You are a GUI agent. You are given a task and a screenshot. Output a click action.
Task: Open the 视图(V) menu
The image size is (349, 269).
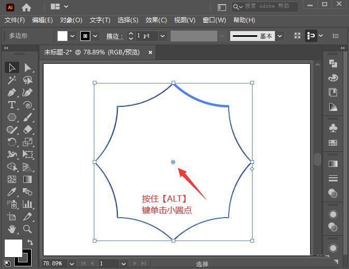(x=185, y=20)
